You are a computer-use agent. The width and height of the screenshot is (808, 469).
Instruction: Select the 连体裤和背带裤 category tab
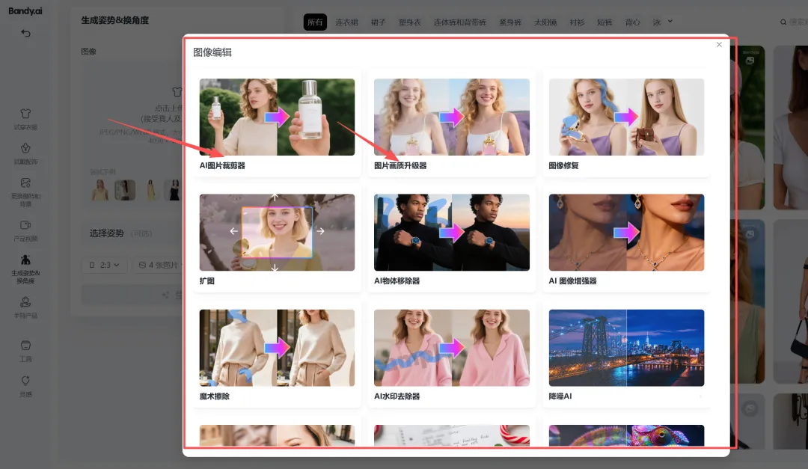tap(459, 22)
